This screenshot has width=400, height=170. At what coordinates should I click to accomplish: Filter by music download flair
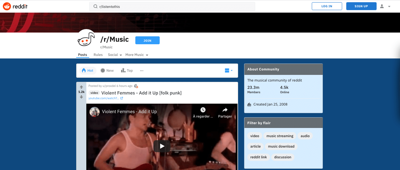[281, 146]
